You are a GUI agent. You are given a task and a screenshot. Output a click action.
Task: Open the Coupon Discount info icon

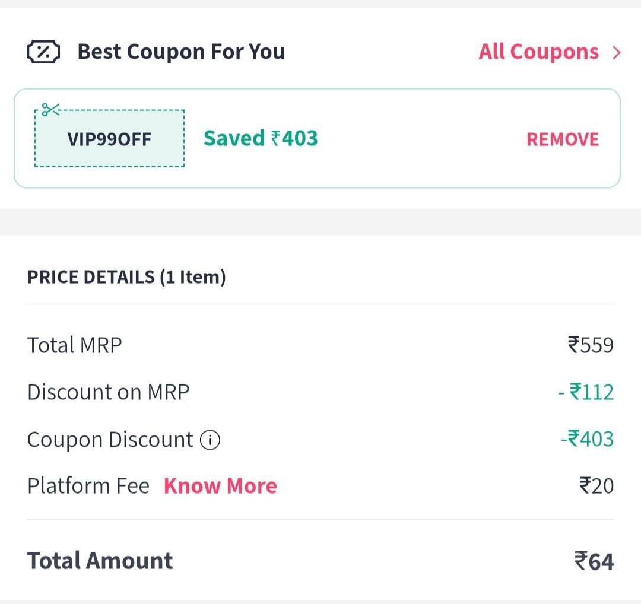(210, 440)
